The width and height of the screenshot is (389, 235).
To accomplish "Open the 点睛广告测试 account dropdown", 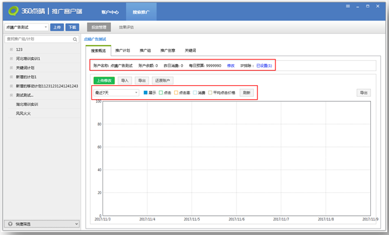I will [26, 27].
